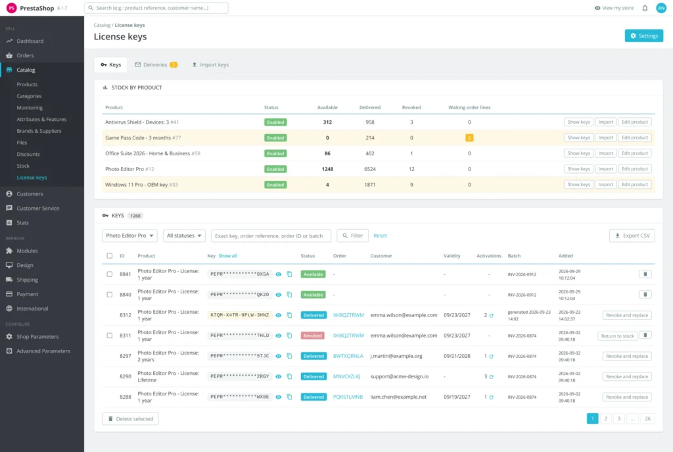Viewport: 673px width, 452px height.
Task: Open the Photo Editor Pro product dropdown
Action: point(129,236)
